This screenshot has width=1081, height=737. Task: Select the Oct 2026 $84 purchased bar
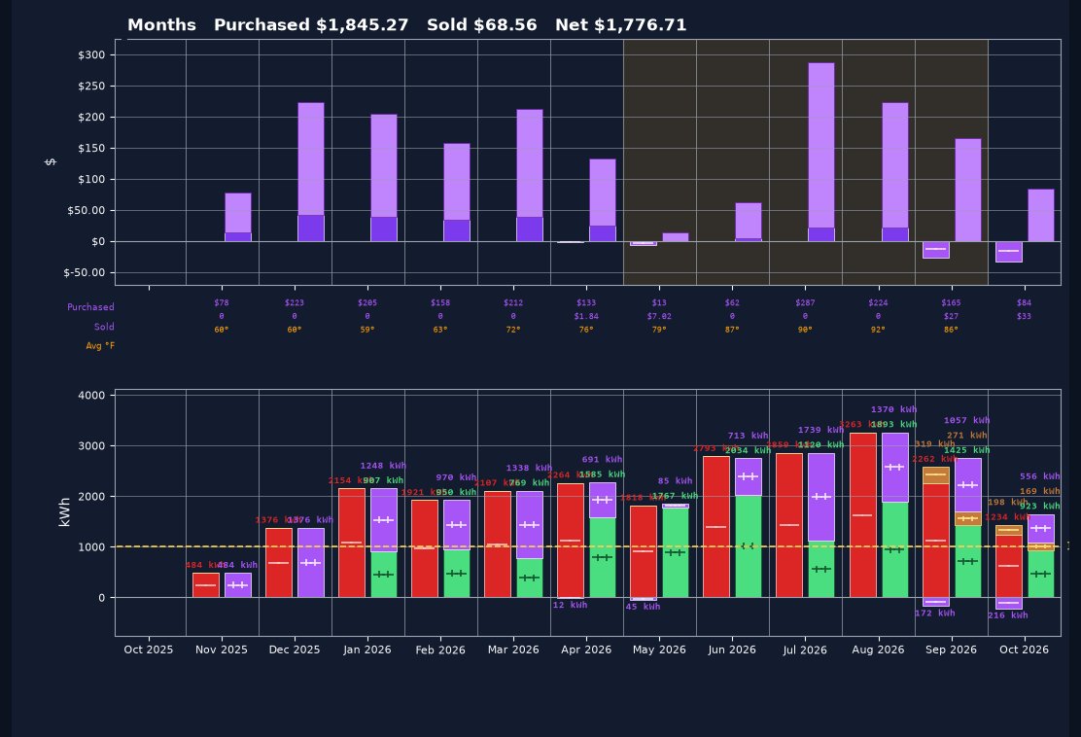[x=1041, y=215]
